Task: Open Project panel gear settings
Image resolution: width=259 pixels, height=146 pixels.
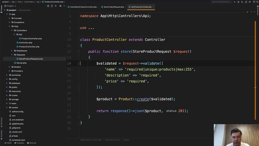Action: pyautogui.click(x=60, y=6)
